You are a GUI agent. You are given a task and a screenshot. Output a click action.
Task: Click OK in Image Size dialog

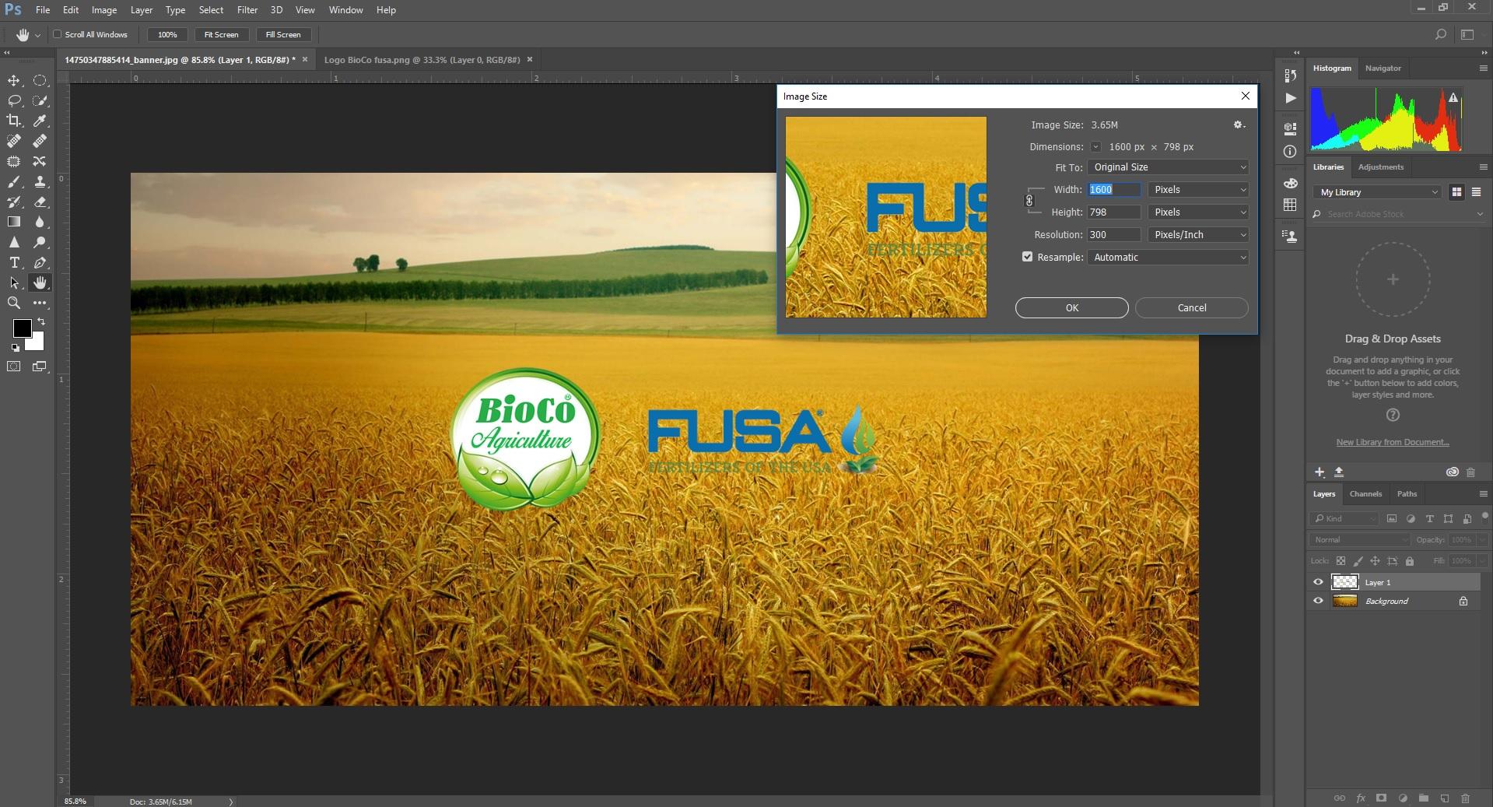tap(1071, 308)
